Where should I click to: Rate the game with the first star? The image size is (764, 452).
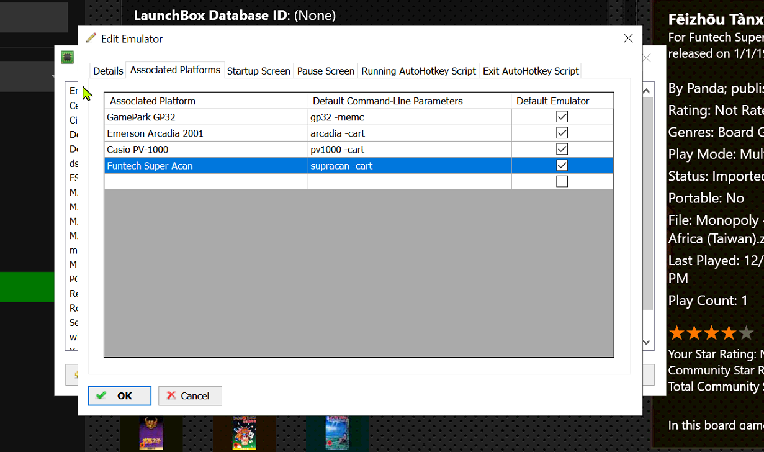(x=676, y=333)
